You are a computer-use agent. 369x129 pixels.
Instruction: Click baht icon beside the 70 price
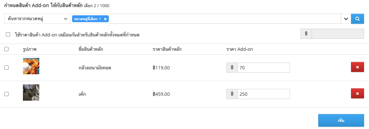pos(232,68)
